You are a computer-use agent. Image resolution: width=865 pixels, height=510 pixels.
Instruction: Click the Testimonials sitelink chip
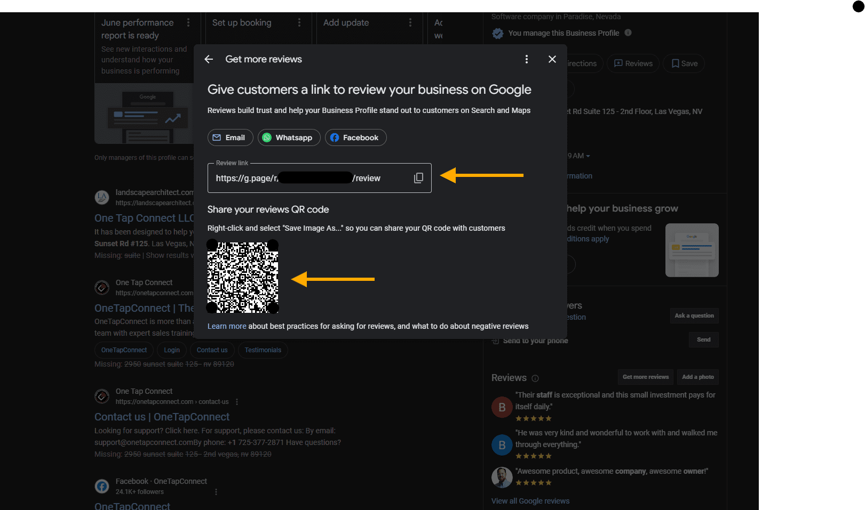(x=263, y=350)
